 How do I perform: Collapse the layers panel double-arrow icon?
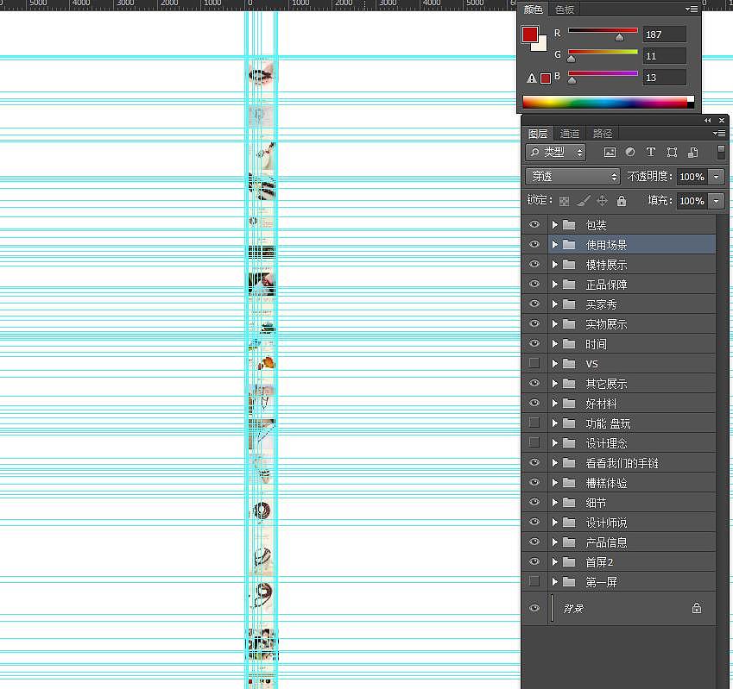[708, 121]
